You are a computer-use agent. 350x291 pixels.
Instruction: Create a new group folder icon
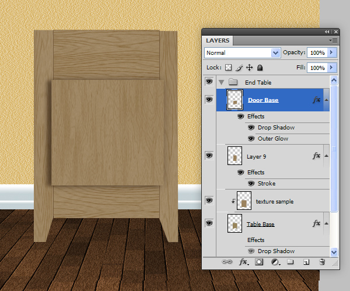[x=290, y=263]
